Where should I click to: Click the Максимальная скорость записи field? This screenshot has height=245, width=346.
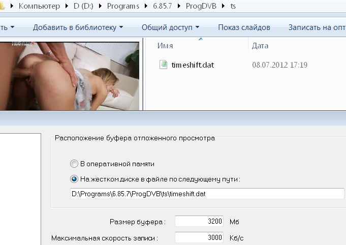tap(199, 237)
